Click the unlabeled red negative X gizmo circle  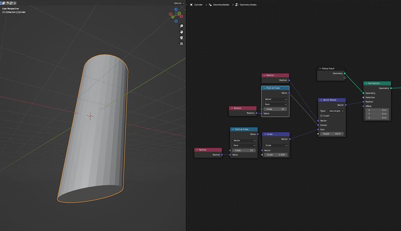click(x=170, y=14)
